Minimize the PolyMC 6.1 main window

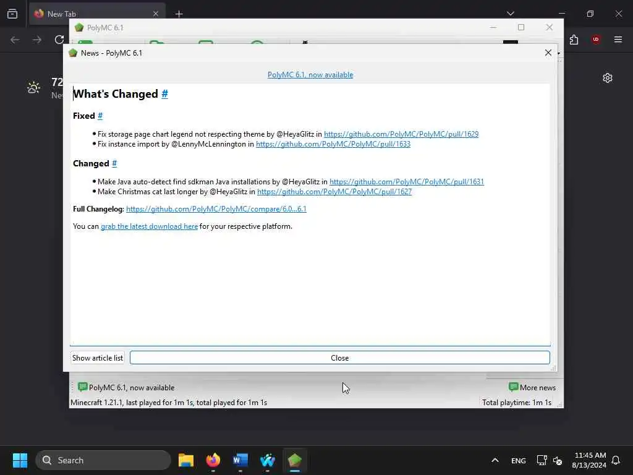pyautogui.click(x=493, y=27)
